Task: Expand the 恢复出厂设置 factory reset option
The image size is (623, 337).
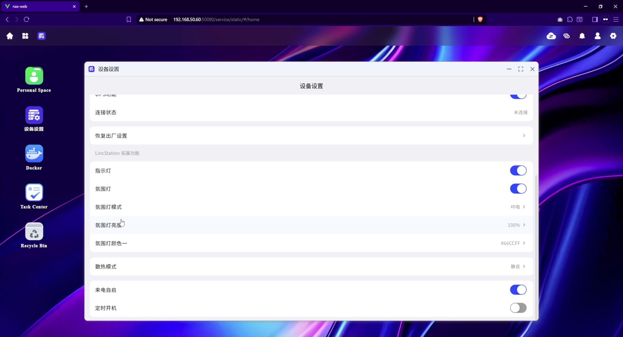Action: pos(523,135)
